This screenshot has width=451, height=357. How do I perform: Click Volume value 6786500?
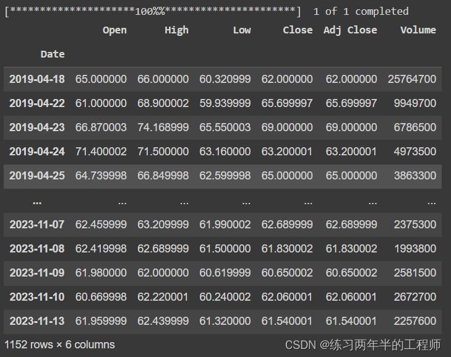415,127
